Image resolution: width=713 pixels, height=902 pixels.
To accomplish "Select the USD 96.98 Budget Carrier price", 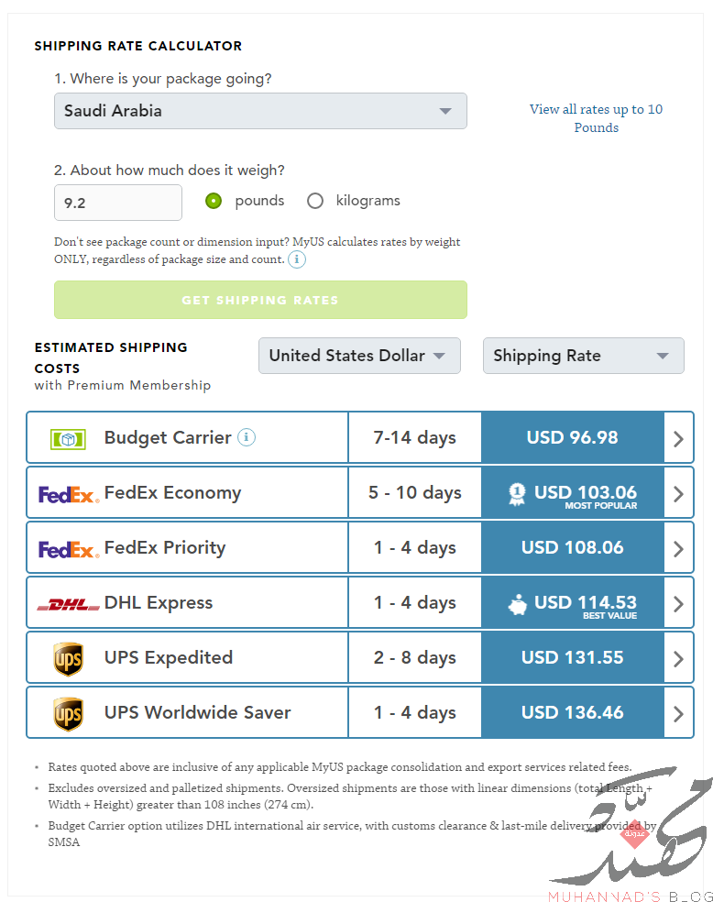I will click(573, 437).
